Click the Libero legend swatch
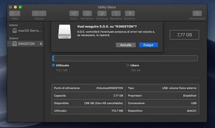 click(128, 65)
